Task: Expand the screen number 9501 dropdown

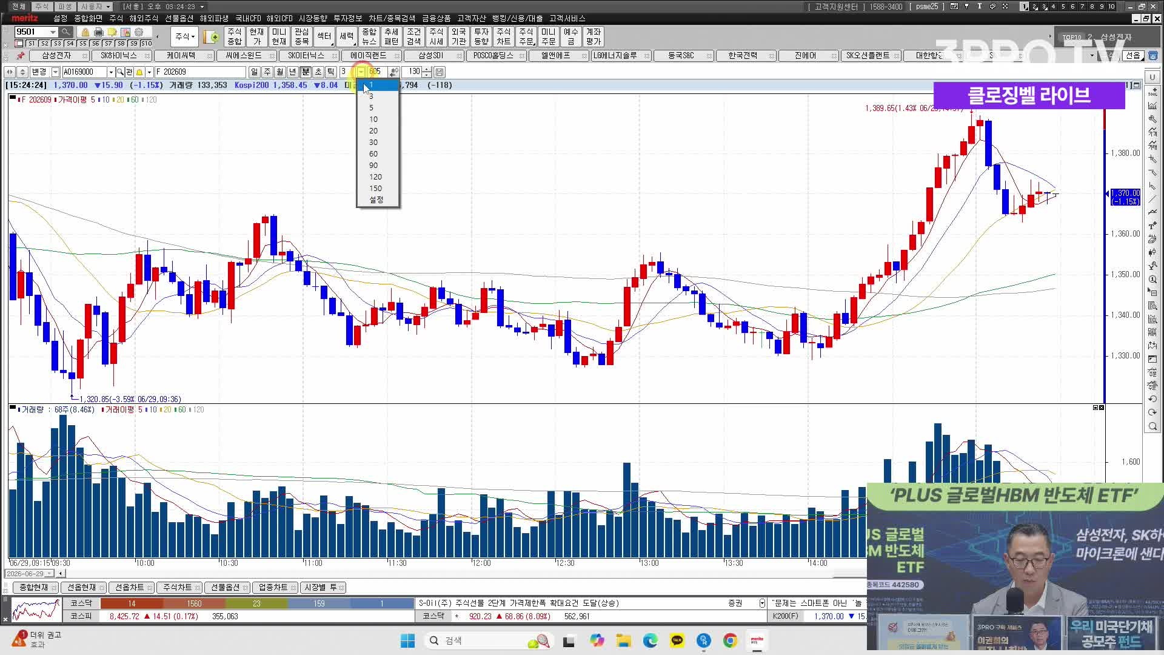Action: (53, 32)
